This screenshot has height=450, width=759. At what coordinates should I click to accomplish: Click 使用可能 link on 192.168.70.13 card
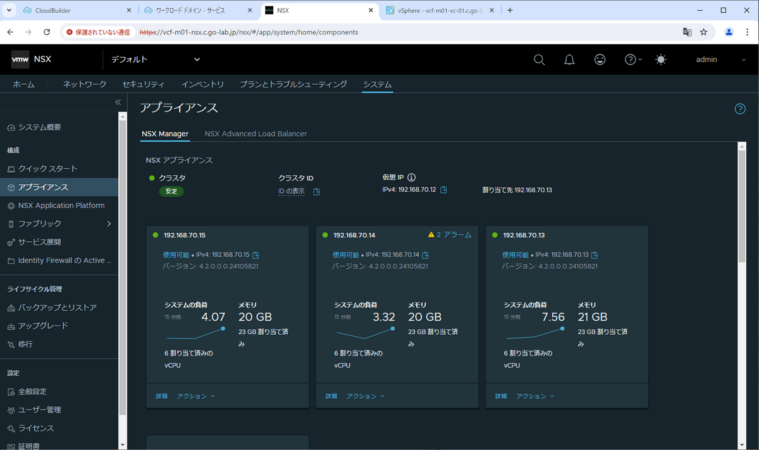(x=514, y=255)
